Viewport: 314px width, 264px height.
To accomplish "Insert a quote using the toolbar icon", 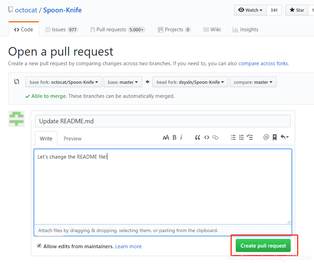I will [197, 137].
